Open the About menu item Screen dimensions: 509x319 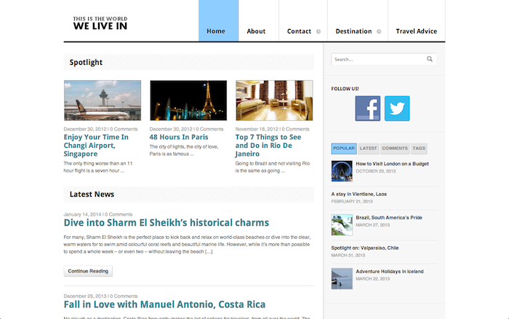[x=256, y=31]
